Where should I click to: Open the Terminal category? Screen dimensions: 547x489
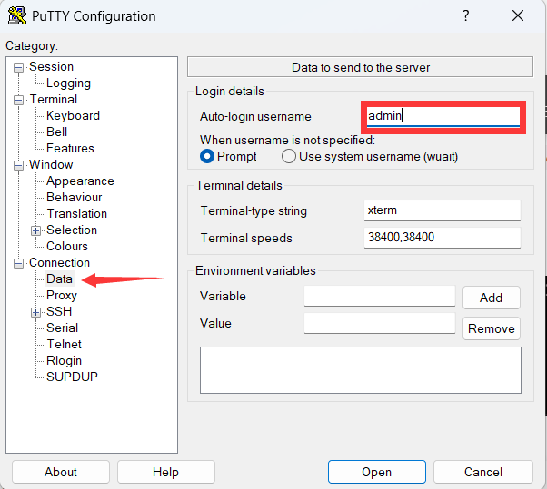click(x=54, y=99)
